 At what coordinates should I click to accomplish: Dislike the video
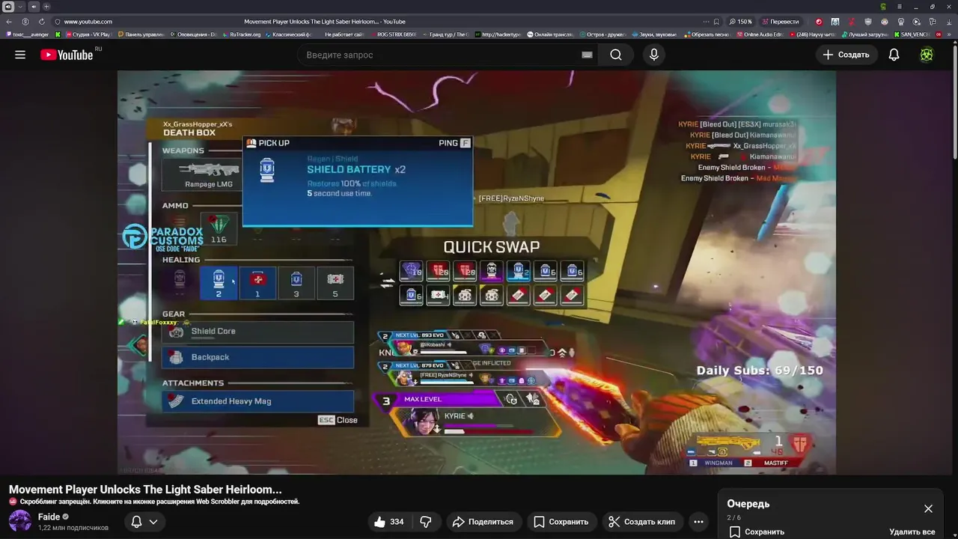pos(426,522)
